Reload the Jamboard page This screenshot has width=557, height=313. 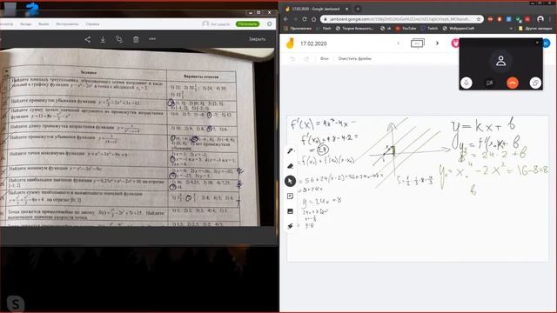click(x=305, y=19)
